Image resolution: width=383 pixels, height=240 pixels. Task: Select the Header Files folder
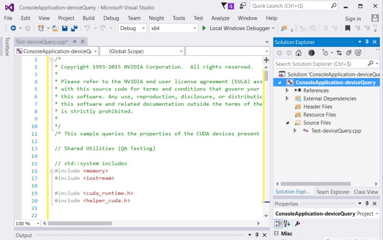[x=317, y=107]
